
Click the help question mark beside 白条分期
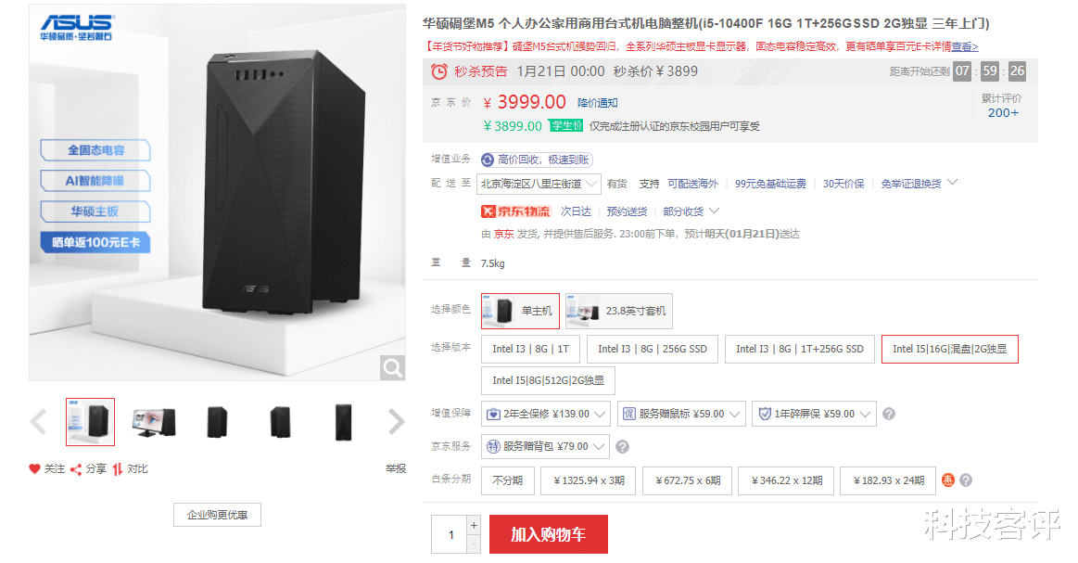coord(965,480)
